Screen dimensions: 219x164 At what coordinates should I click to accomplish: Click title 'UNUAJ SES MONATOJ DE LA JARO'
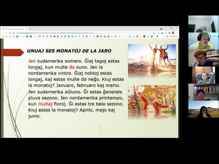click(x=69, y=51)
